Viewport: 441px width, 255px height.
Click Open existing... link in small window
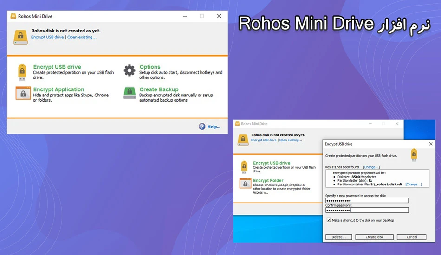(x=291, y=140)
